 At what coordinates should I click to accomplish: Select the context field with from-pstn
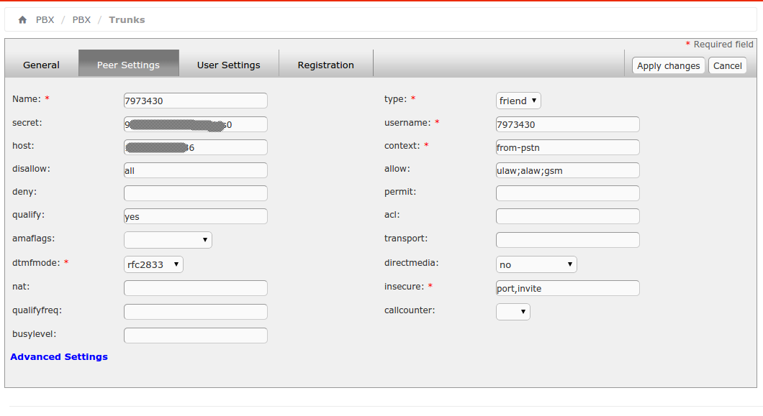567,147
